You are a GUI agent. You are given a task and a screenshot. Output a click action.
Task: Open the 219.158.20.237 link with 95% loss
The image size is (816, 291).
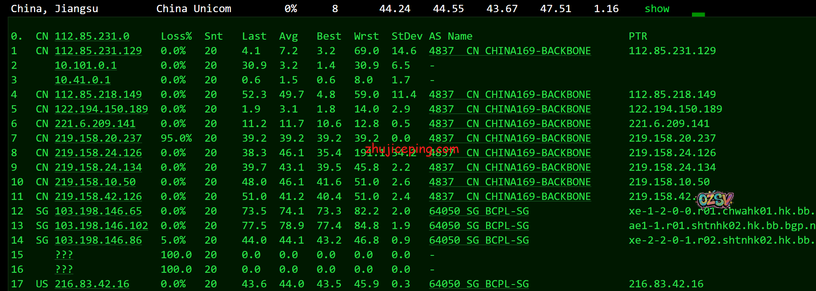pos(98,138)
